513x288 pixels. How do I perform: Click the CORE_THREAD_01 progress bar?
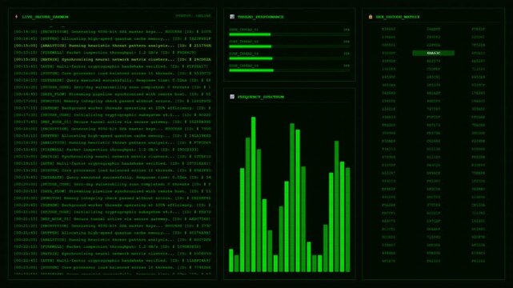point(290,34)
